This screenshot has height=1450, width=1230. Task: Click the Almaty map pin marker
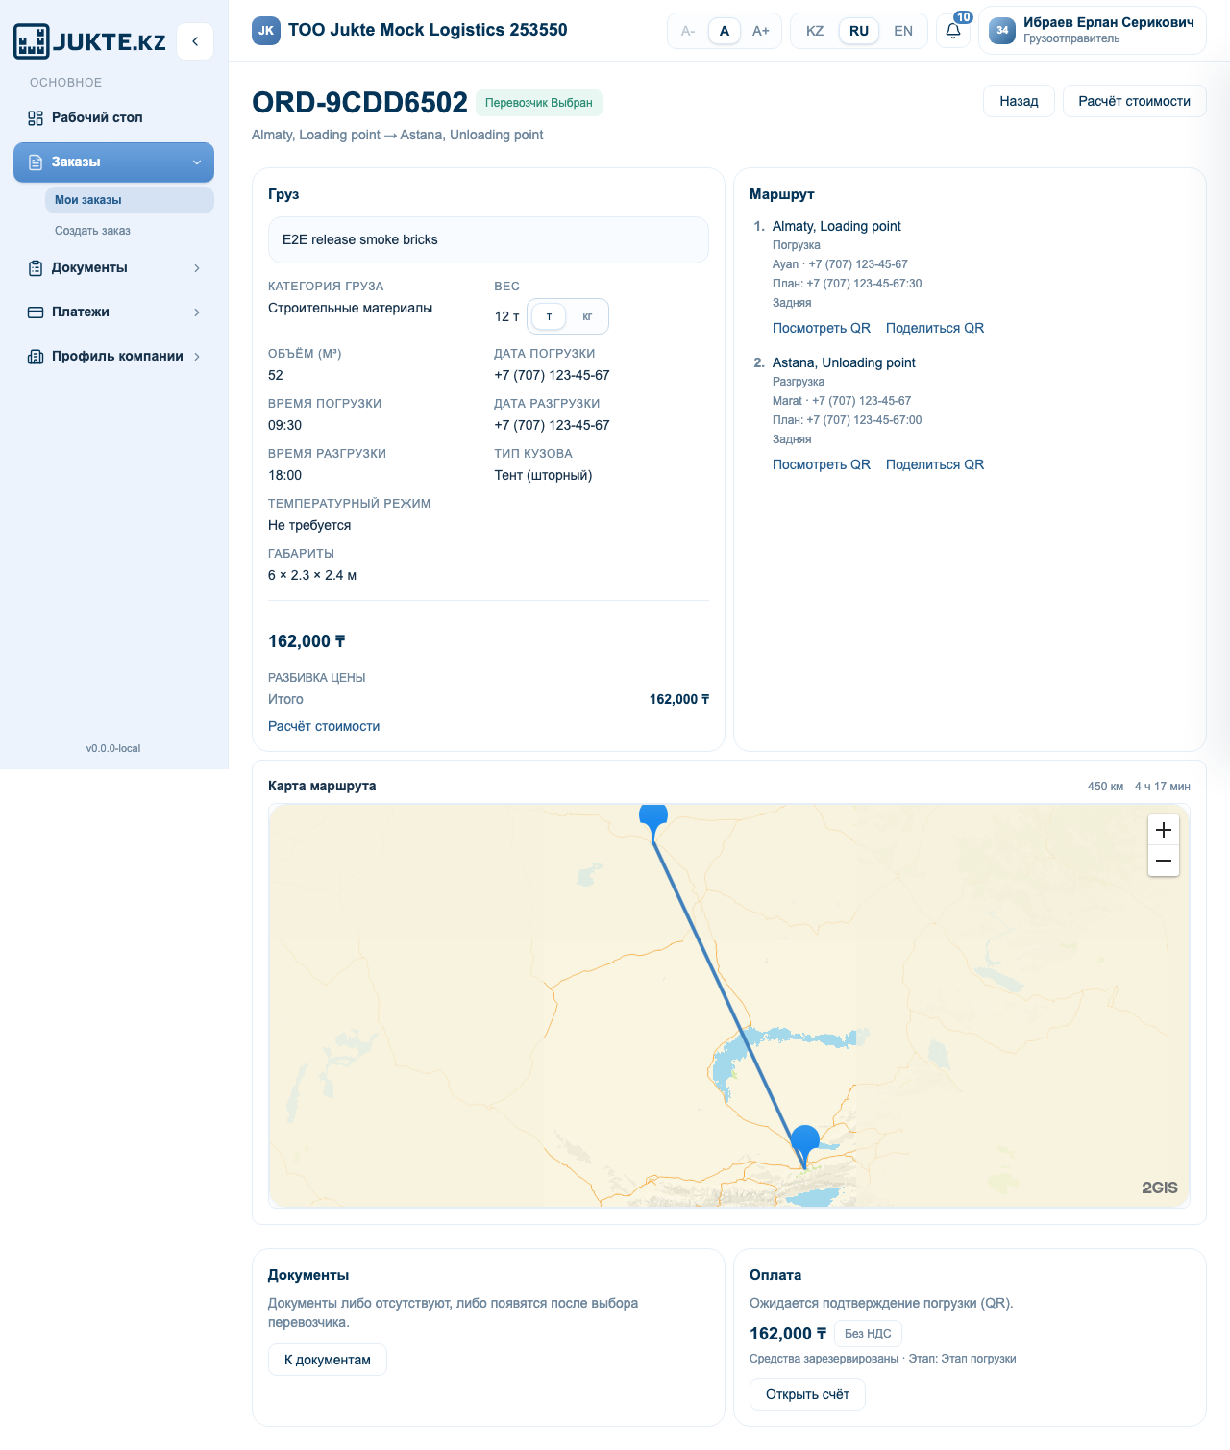coord(805,1146)
